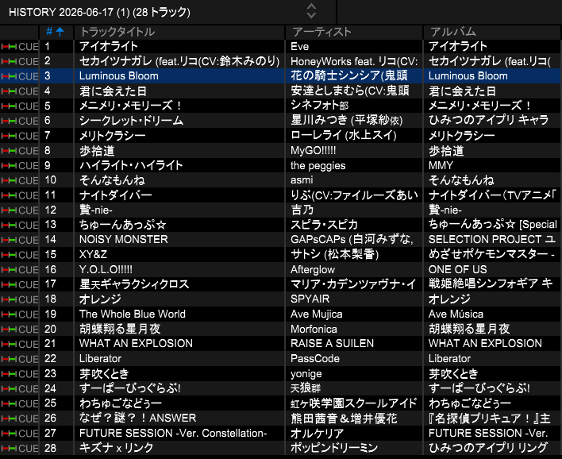This screenshot has width=562, height=459.
Task: Click CUE icon for track 18 オレンジ
Action: coord(19,299)
